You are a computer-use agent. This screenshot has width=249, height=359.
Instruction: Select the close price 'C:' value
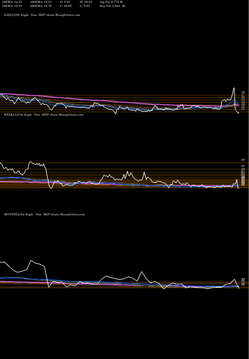[66, 6]
